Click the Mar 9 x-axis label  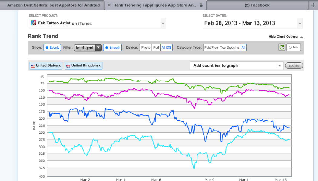(x=209, y=179)
